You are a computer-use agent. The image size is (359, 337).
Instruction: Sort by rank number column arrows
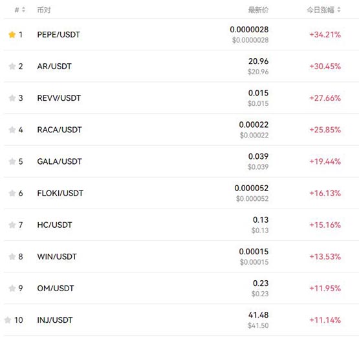23,10
